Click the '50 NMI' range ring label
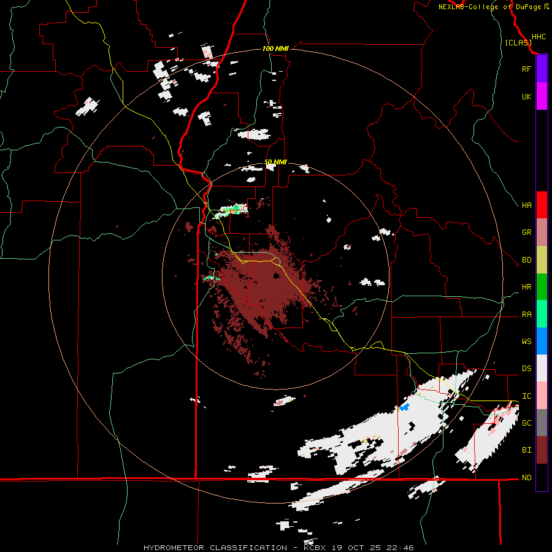Screen dimensions: 552x552 (275, 162)
